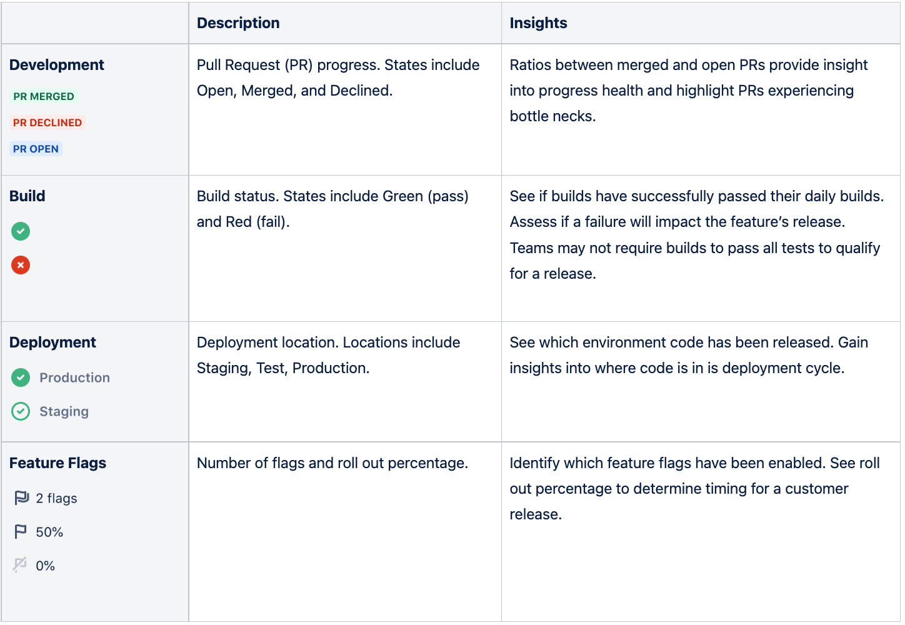Select the outlined Staging deployment check icon
905x625 pixels.
click(x=21, y=411)
